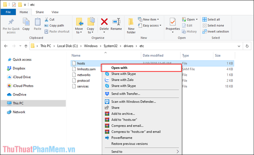
Task: Click the red Delete icon
Action: 104,22
